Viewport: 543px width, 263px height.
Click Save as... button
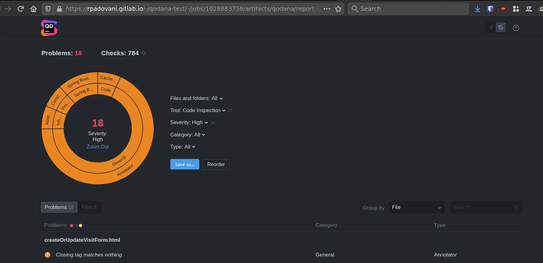tap(185, 164)
